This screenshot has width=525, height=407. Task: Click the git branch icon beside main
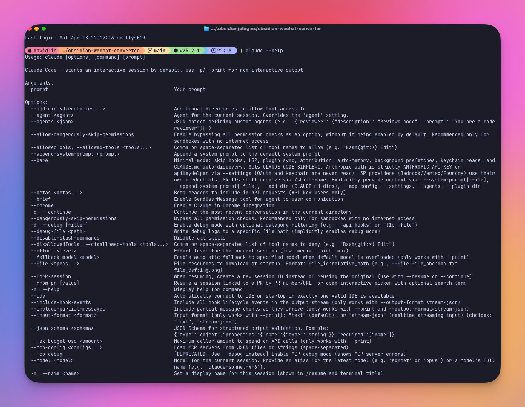pyautogui.click(x=150, y=51)
